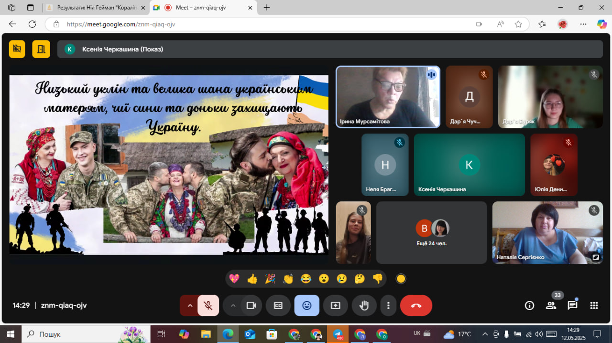Select Наталія Сергієнко video tile

coord(547,233)
